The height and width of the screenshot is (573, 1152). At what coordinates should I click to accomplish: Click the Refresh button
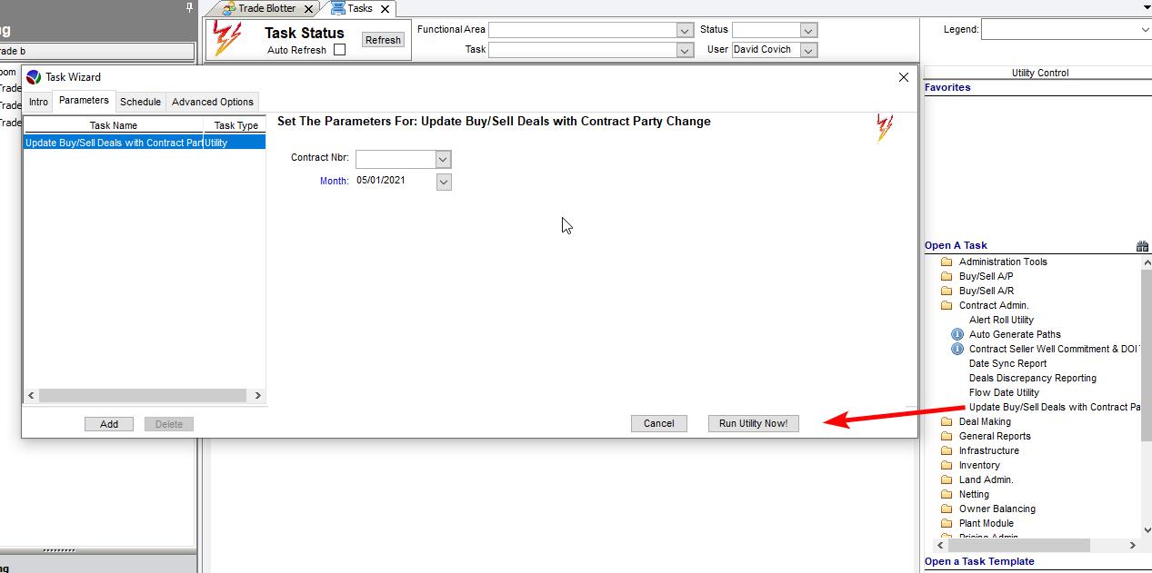tap(383, 40)
